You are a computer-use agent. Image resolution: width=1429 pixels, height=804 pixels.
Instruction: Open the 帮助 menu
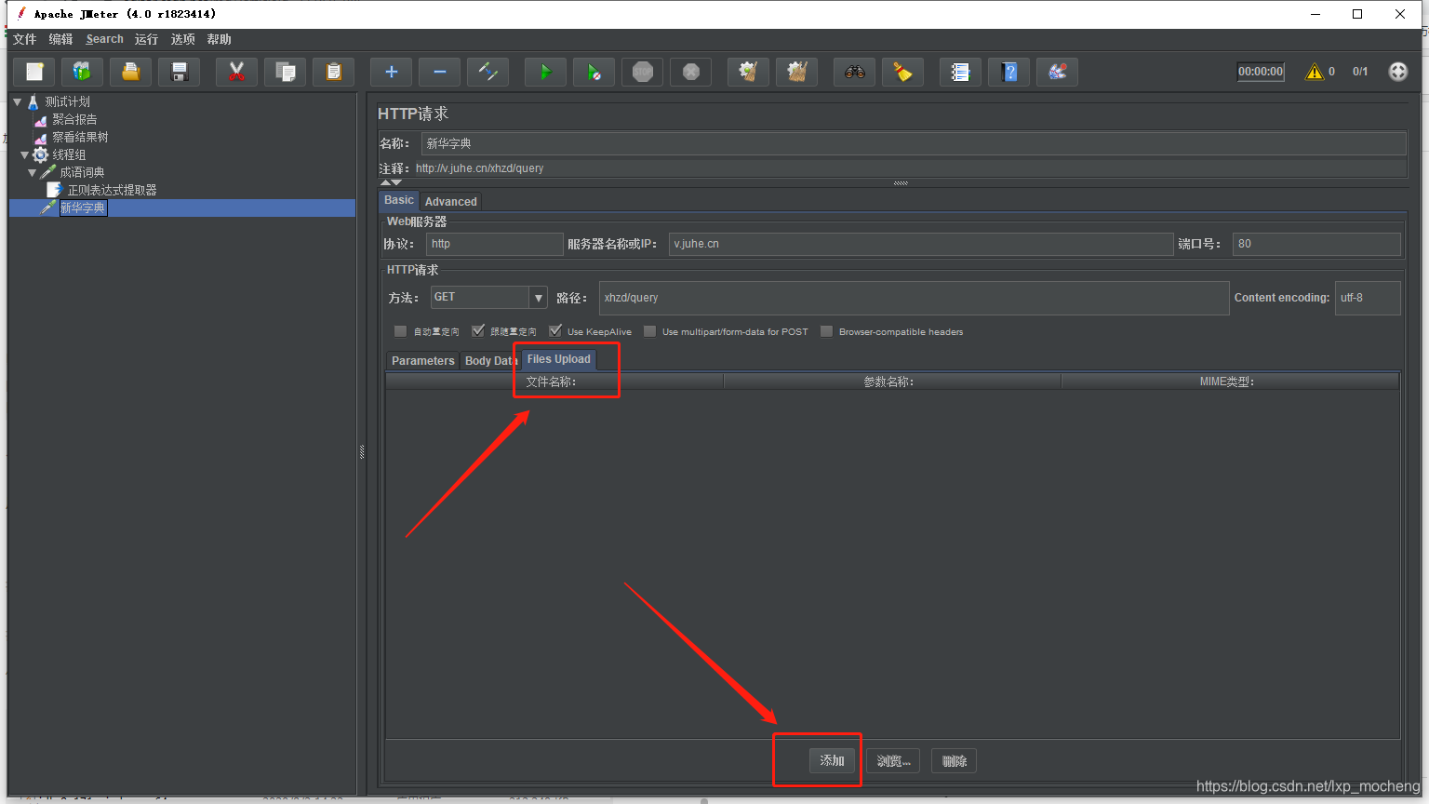(220, 39)
